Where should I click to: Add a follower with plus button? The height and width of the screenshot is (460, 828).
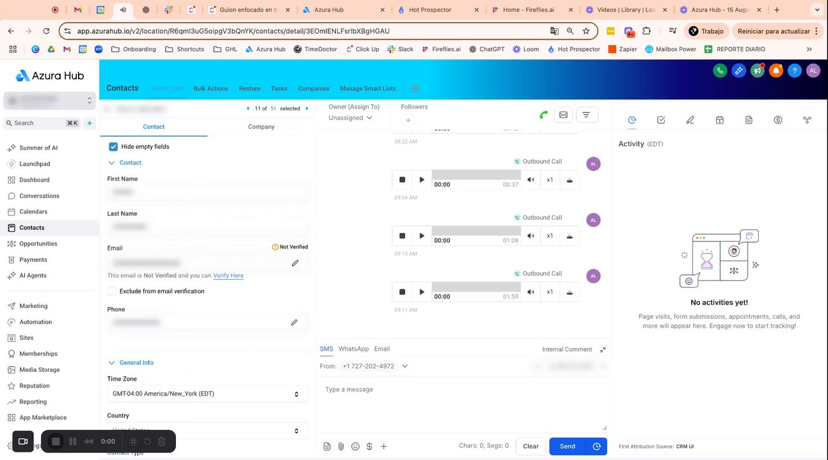click(x=408, y=120)
